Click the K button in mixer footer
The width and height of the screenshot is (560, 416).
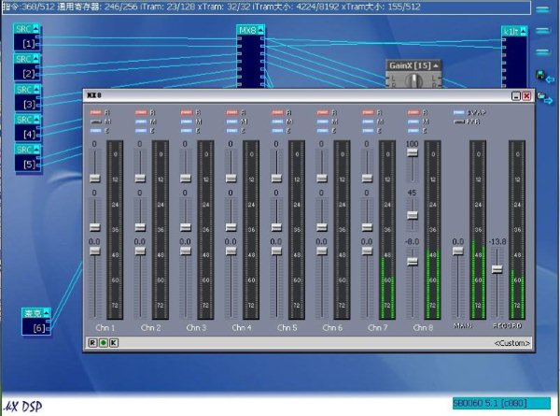(x=114, y=343)
